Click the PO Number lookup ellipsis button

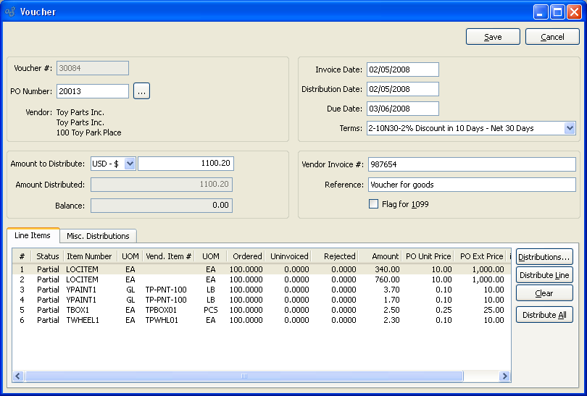[x=141, y=91]
